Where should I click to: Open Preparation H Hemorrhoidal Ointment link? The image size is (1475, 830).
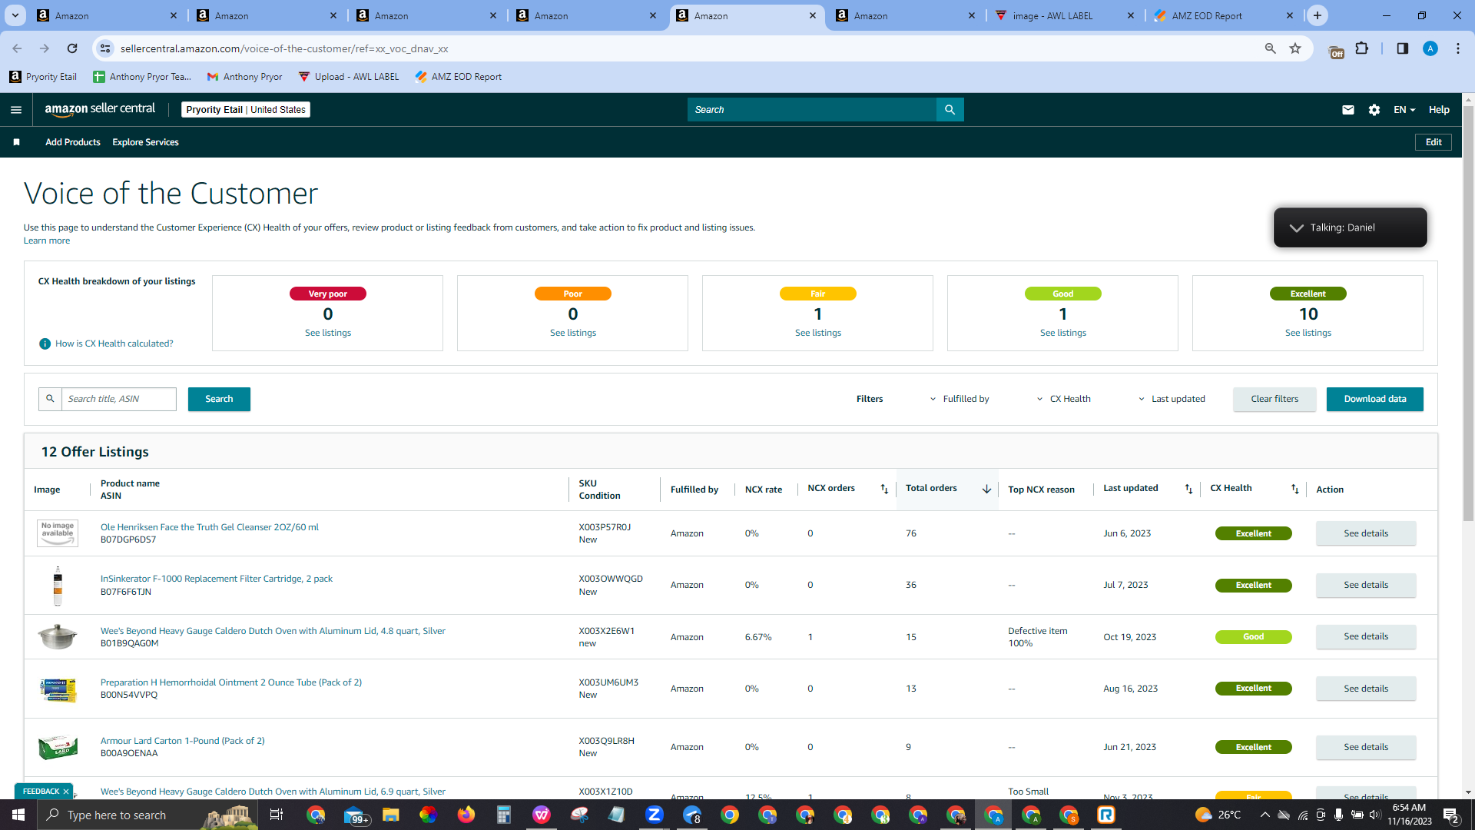(x=231, y=682)
